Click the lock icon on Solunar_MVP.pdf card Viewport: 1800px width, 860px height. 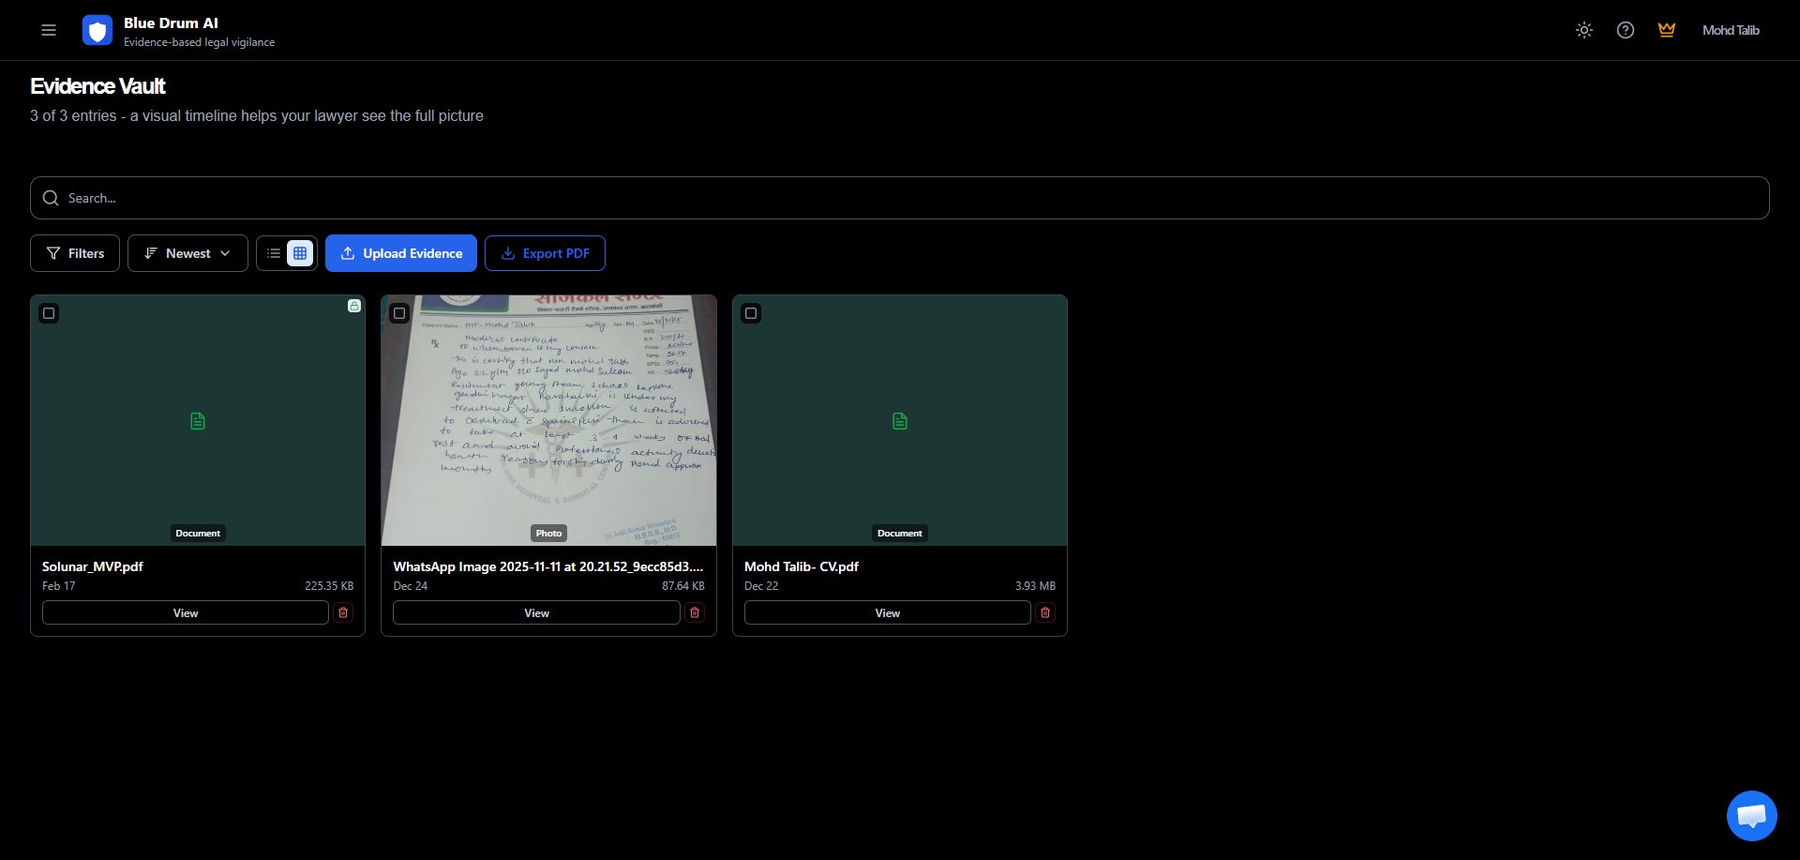353,306
